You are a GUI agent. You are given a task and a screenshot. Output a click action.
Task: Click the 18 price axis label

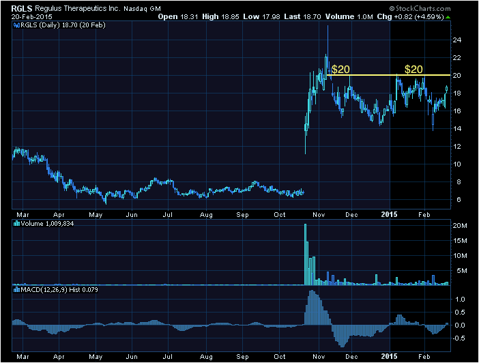[x=457, y=93]
